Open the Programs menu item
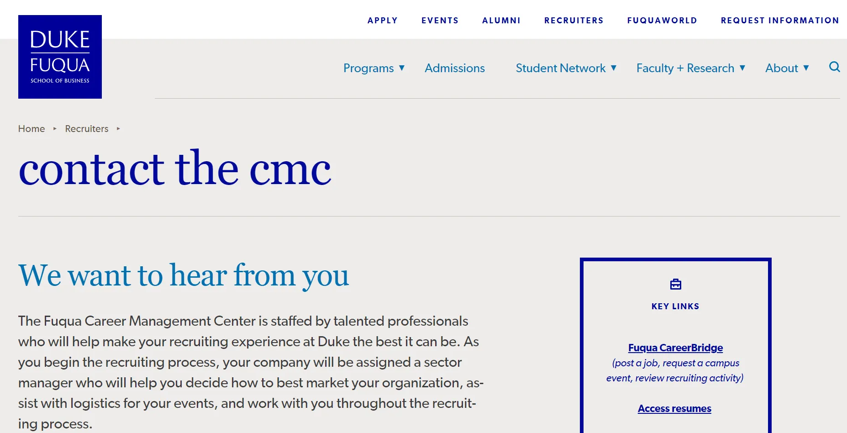Viewport: 847px width, 433px height. pyautogui.click(x=368, y=68)
